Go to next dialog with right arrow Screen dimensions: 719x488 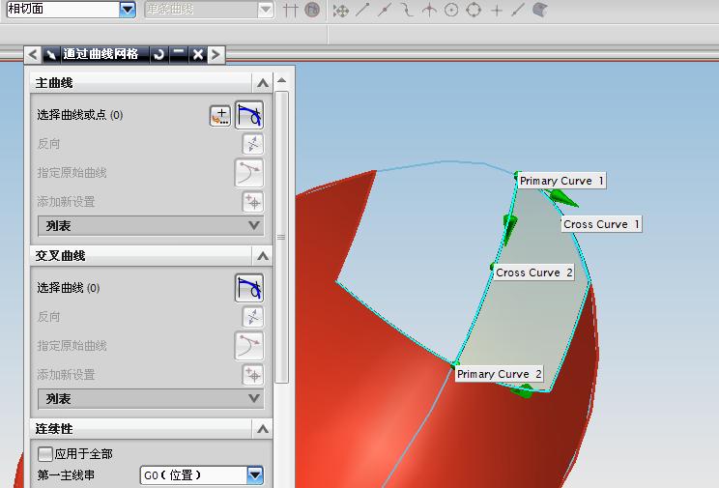point(216,54)
